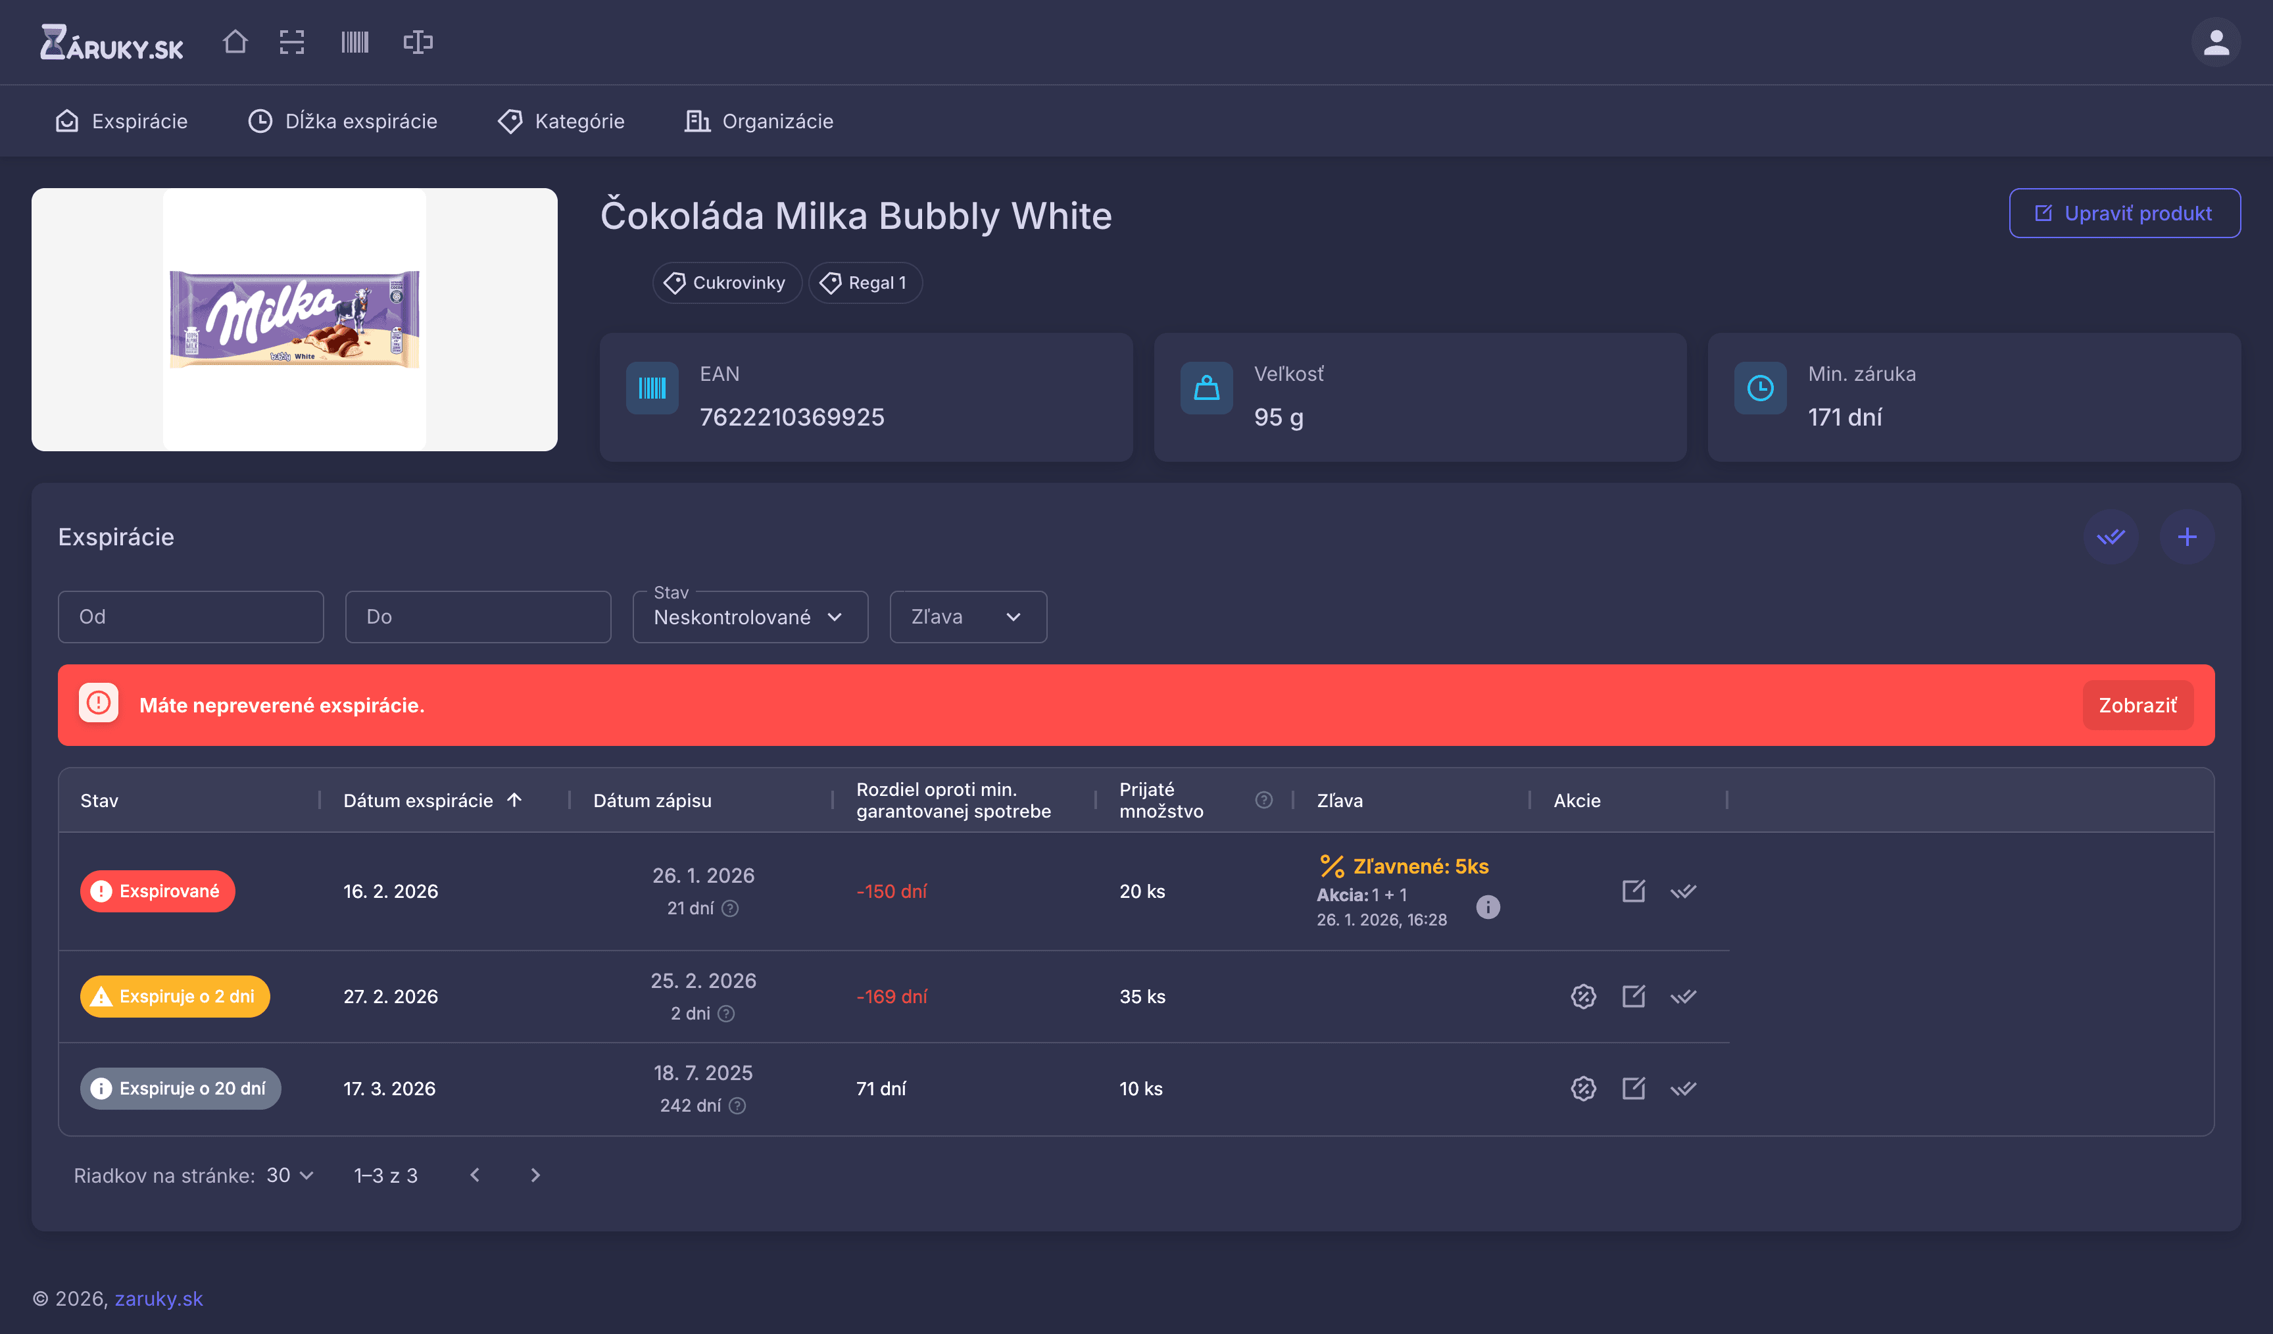Add a new expiration with plus icon

pyautogui.click(x=2186, y=537)
